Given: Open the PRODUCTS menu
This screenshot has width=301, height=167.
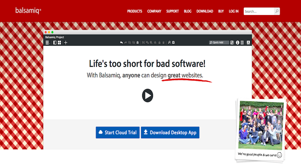Looking at the screenshot, I should click(134, 11).
